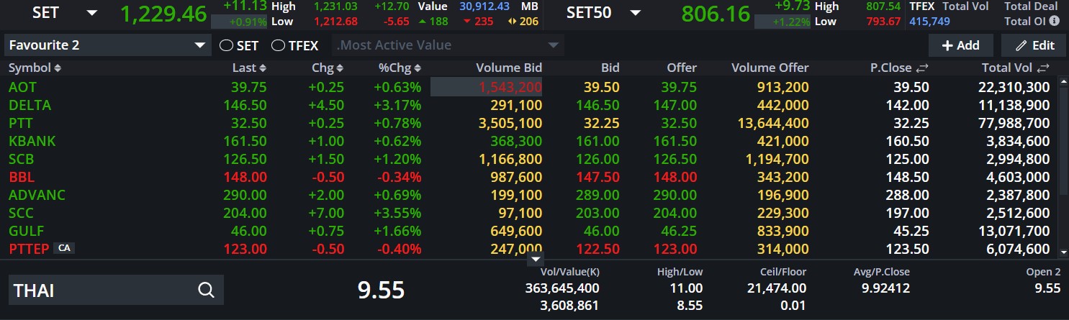Click the Edit button
Image resolution: width=1069 pixels, height=320 pixels.
(1034, 45)
